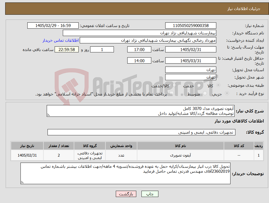This screenshot has width=269, height=203.
Task: Click the need number field 1105050259000358
Action: pyautogui.click(x=191, y=26)
